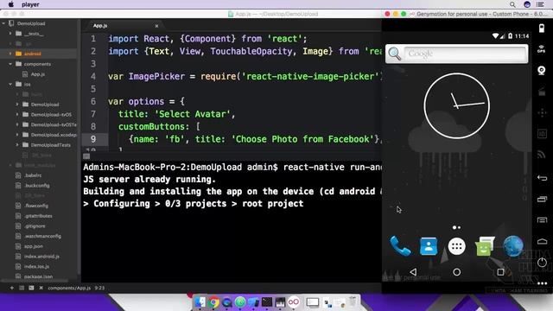Expand the DemoUpload-tvOSTests folder
This screenshot has height=311, width=553.
tap(17, 124)
